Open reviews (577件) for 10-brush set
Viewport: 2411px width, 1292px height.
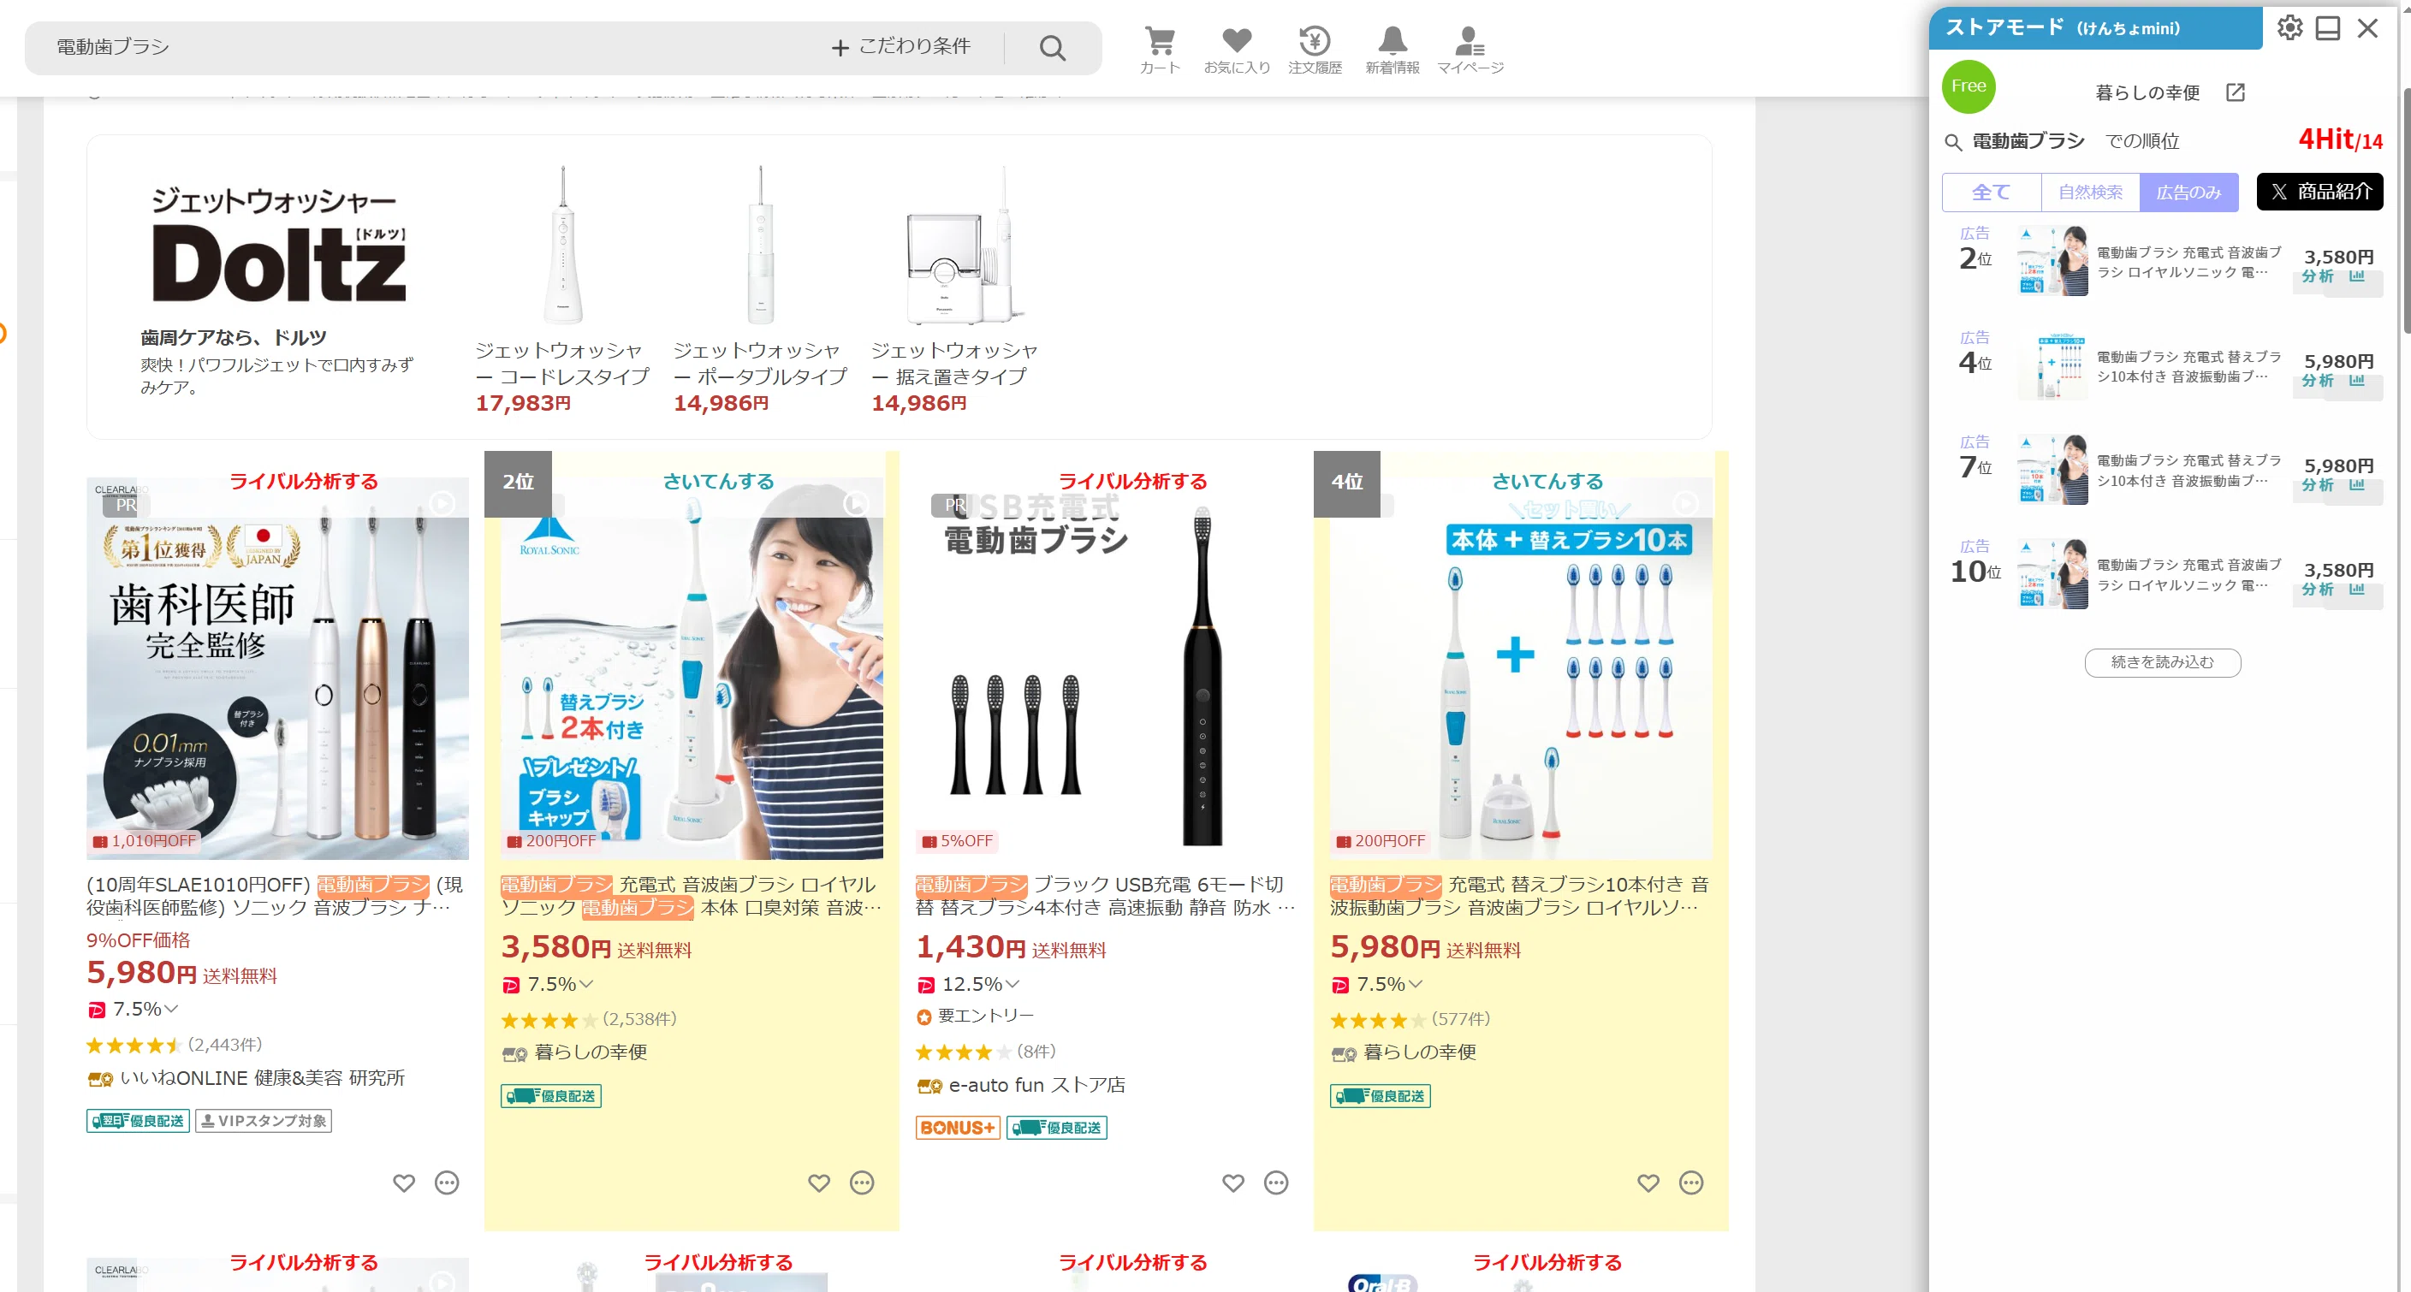1460,1019
